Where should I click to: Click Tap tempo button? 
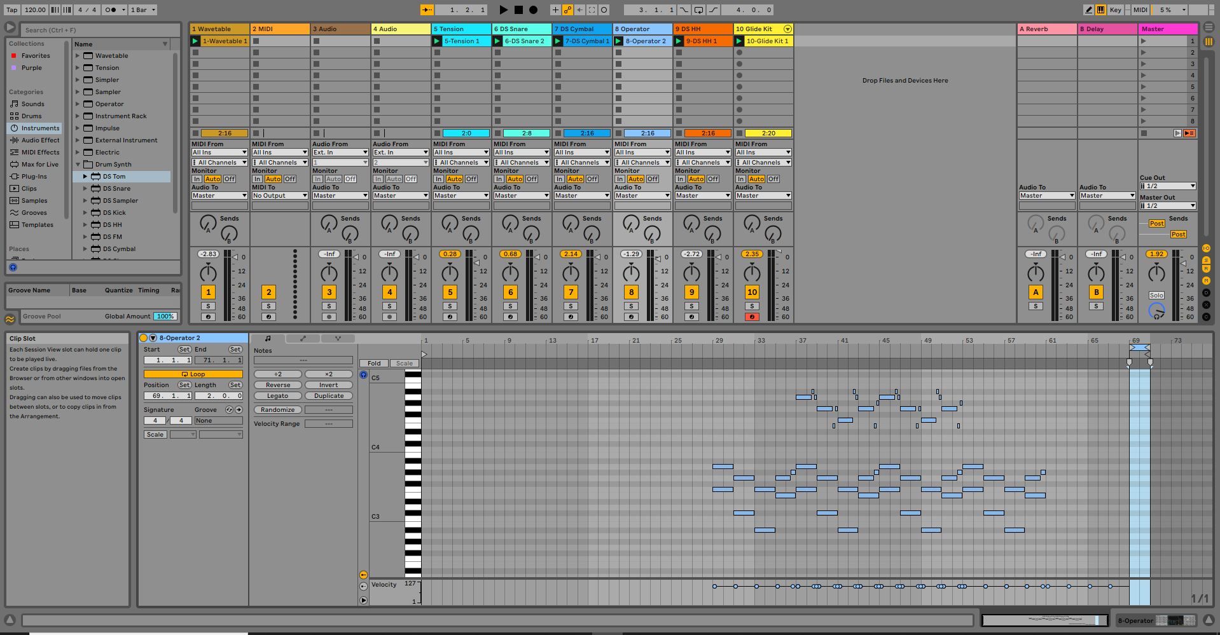point(12,10)
